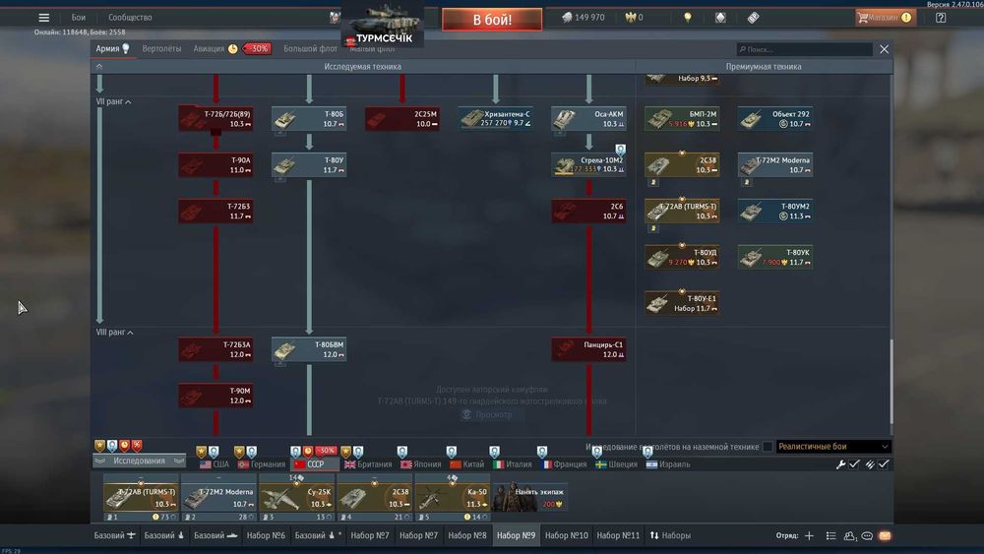Screen dimensions: 984x554
Task: Click the Golden Eagles currency icon
Action: (630, 18)
